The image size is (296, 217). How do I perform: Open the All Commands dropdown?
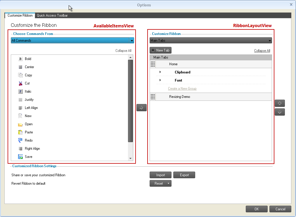click(72, 40)
